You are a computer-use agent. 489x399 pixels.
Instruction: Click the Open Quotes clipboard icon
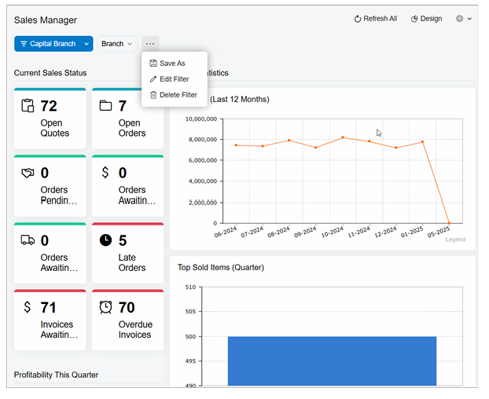[x=28, y=106]
